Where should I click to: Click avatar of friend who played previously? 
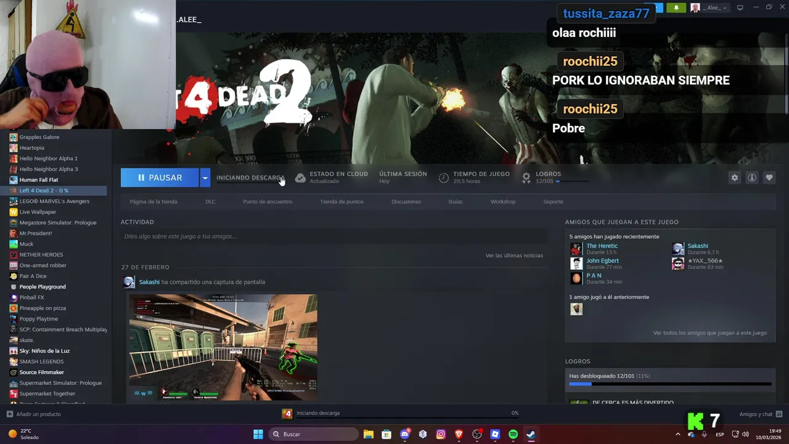click(x=576, y=309)
